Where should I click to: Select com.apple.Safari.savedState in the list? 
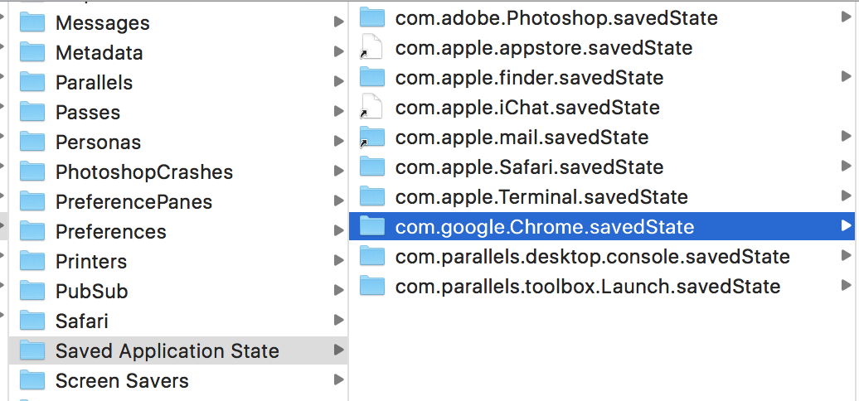[529, 167]
